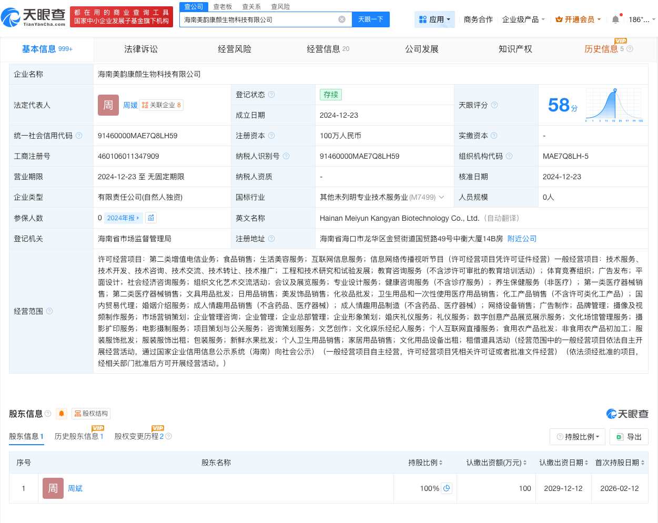Click the alert bell icon beside 股东信息
Viewport: 658px width, 523px height.
62,414
